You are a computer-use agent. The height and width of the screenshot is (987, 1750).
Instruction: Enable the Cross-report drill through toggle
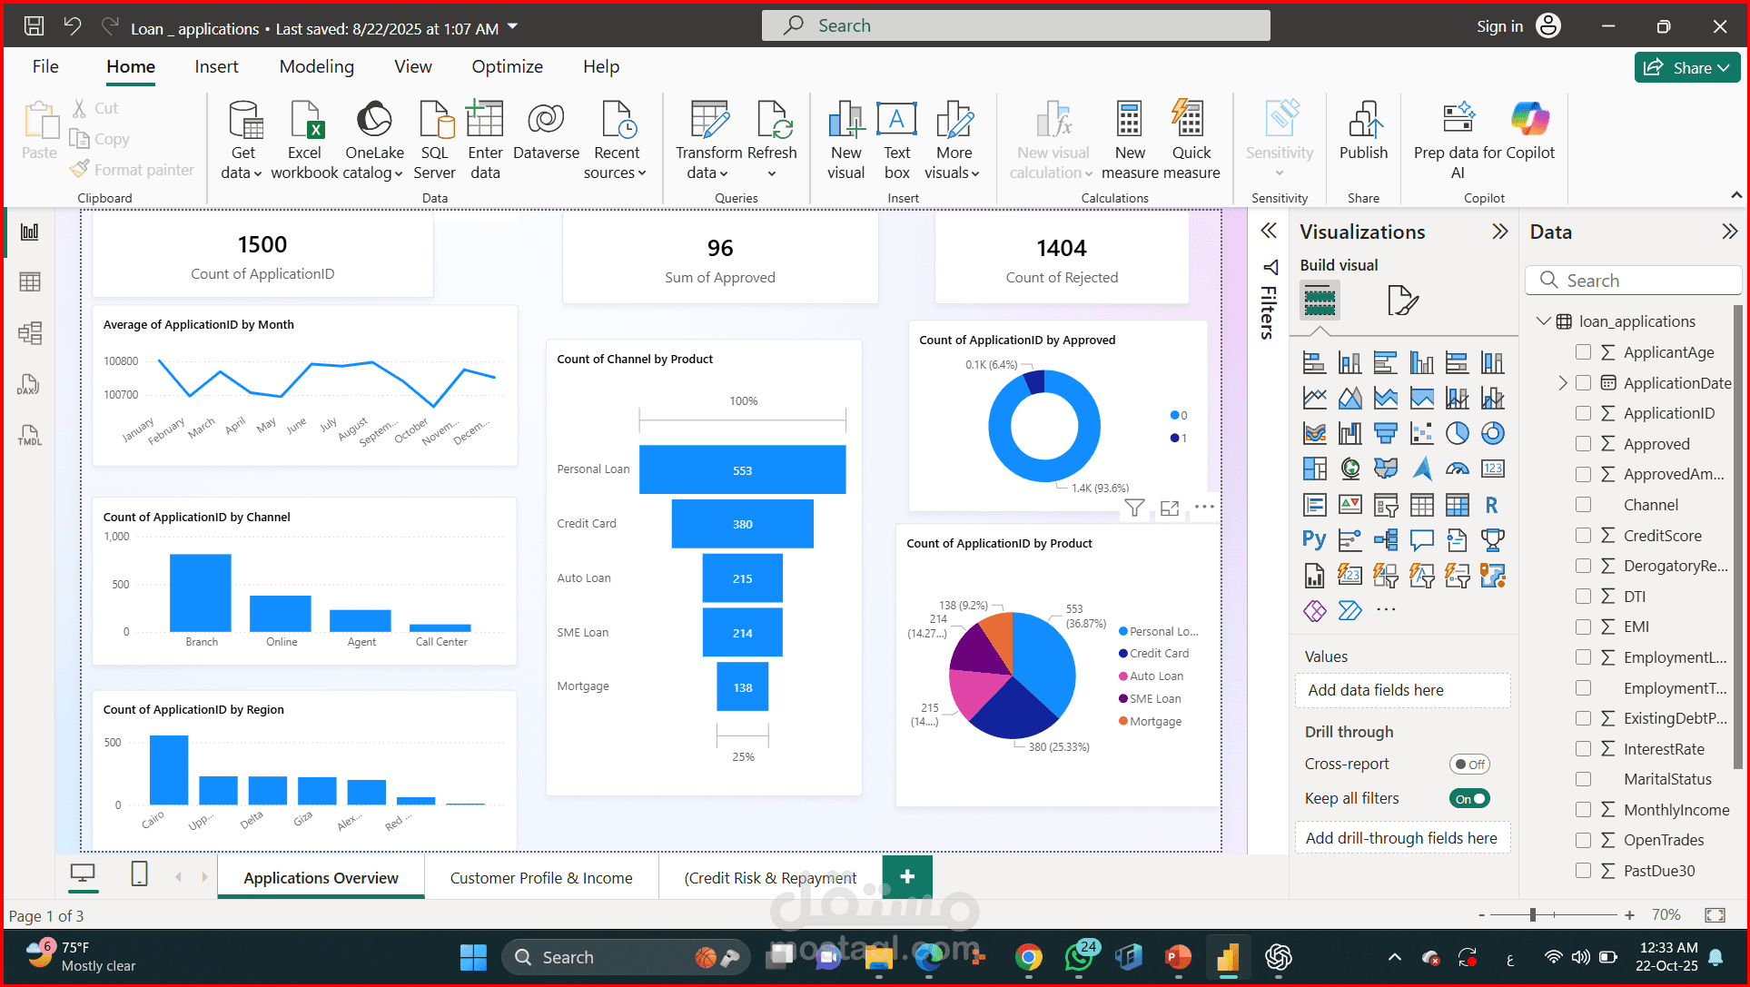[1469, 764]
